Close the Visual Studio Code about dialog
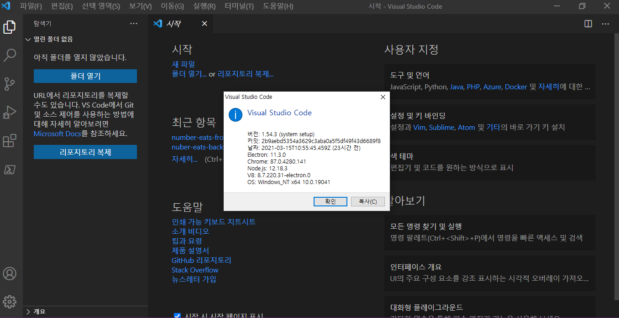This screenshot has height=318, width=619. (383, 97)
